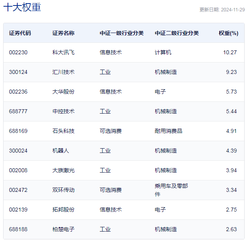Click weight value 5.73
This screenshot has height=241, width=247.
[x=231, y=92]
